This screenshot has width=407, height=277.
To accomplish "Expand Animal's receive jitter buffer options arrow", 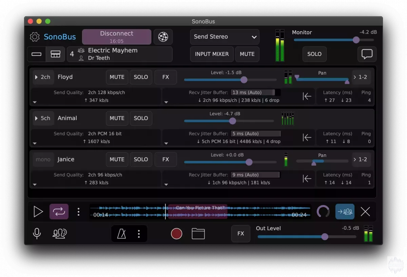I will click(x=166, y=143).
